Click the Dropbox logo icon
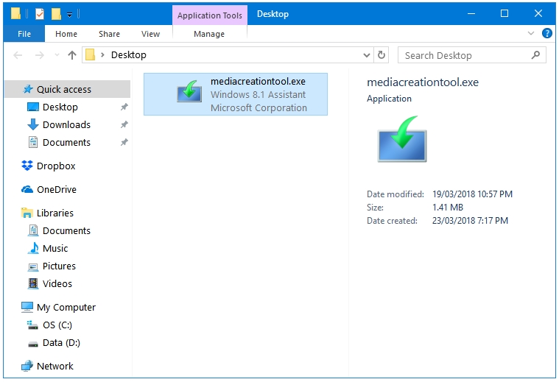The image size is (559, 382). 27,166
